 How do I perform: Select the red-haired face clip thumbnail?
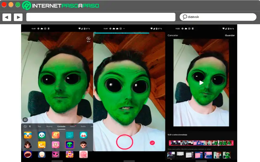[x=217, y=155]
